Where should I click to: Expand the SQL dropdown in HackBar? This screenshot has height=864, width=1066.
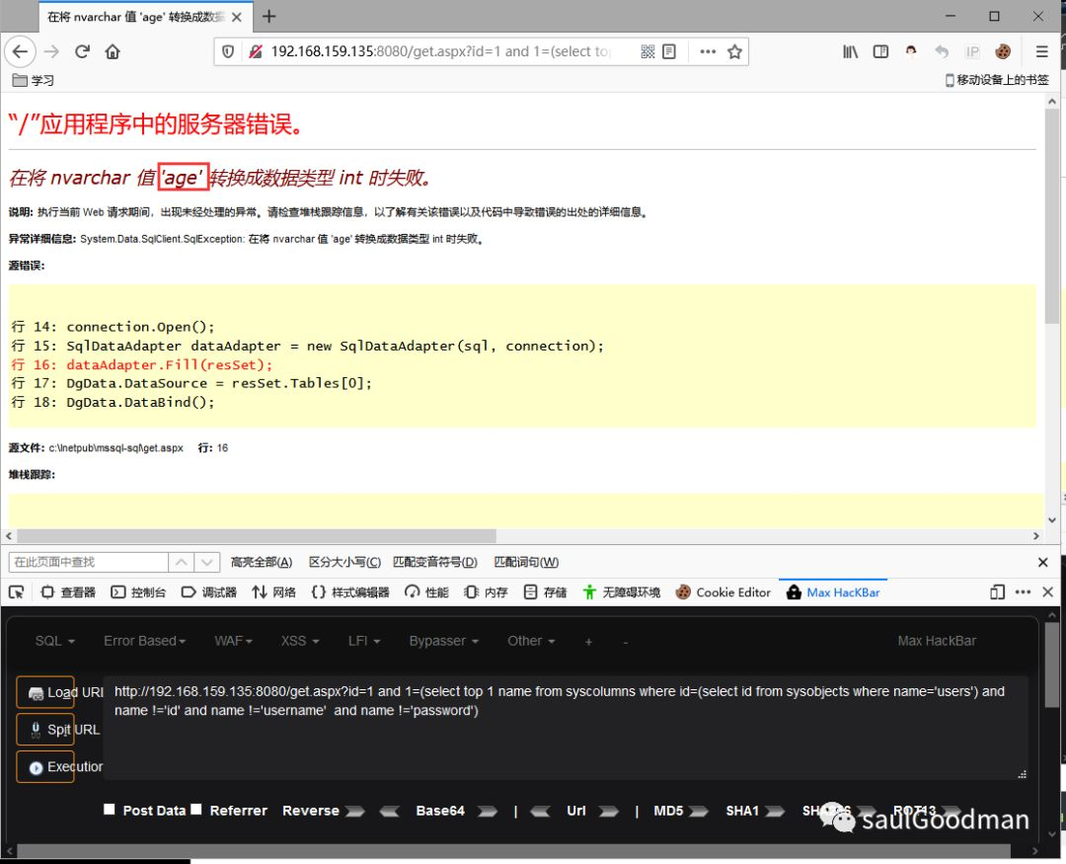(x=55, y=641)
